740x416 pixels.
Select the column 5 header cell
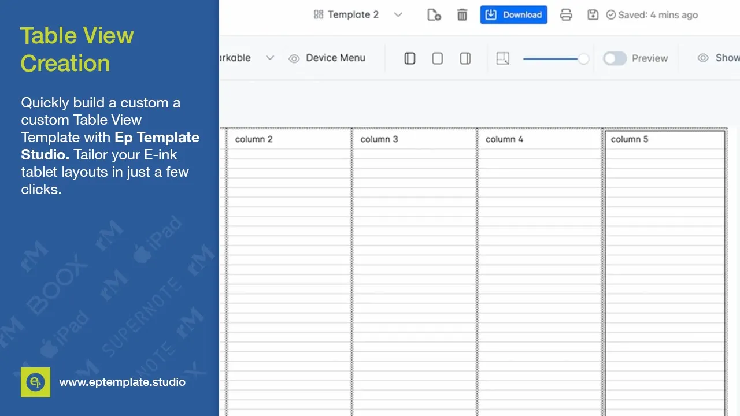665,139
